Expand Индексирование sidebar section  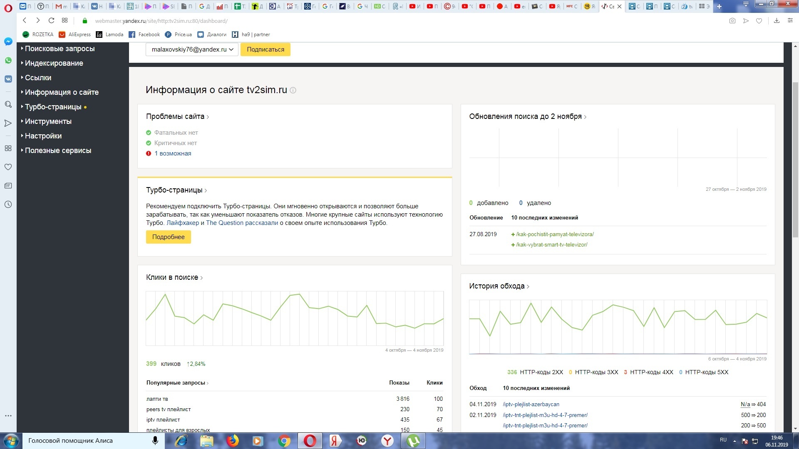pyautogui.click(x=54, y=63)
